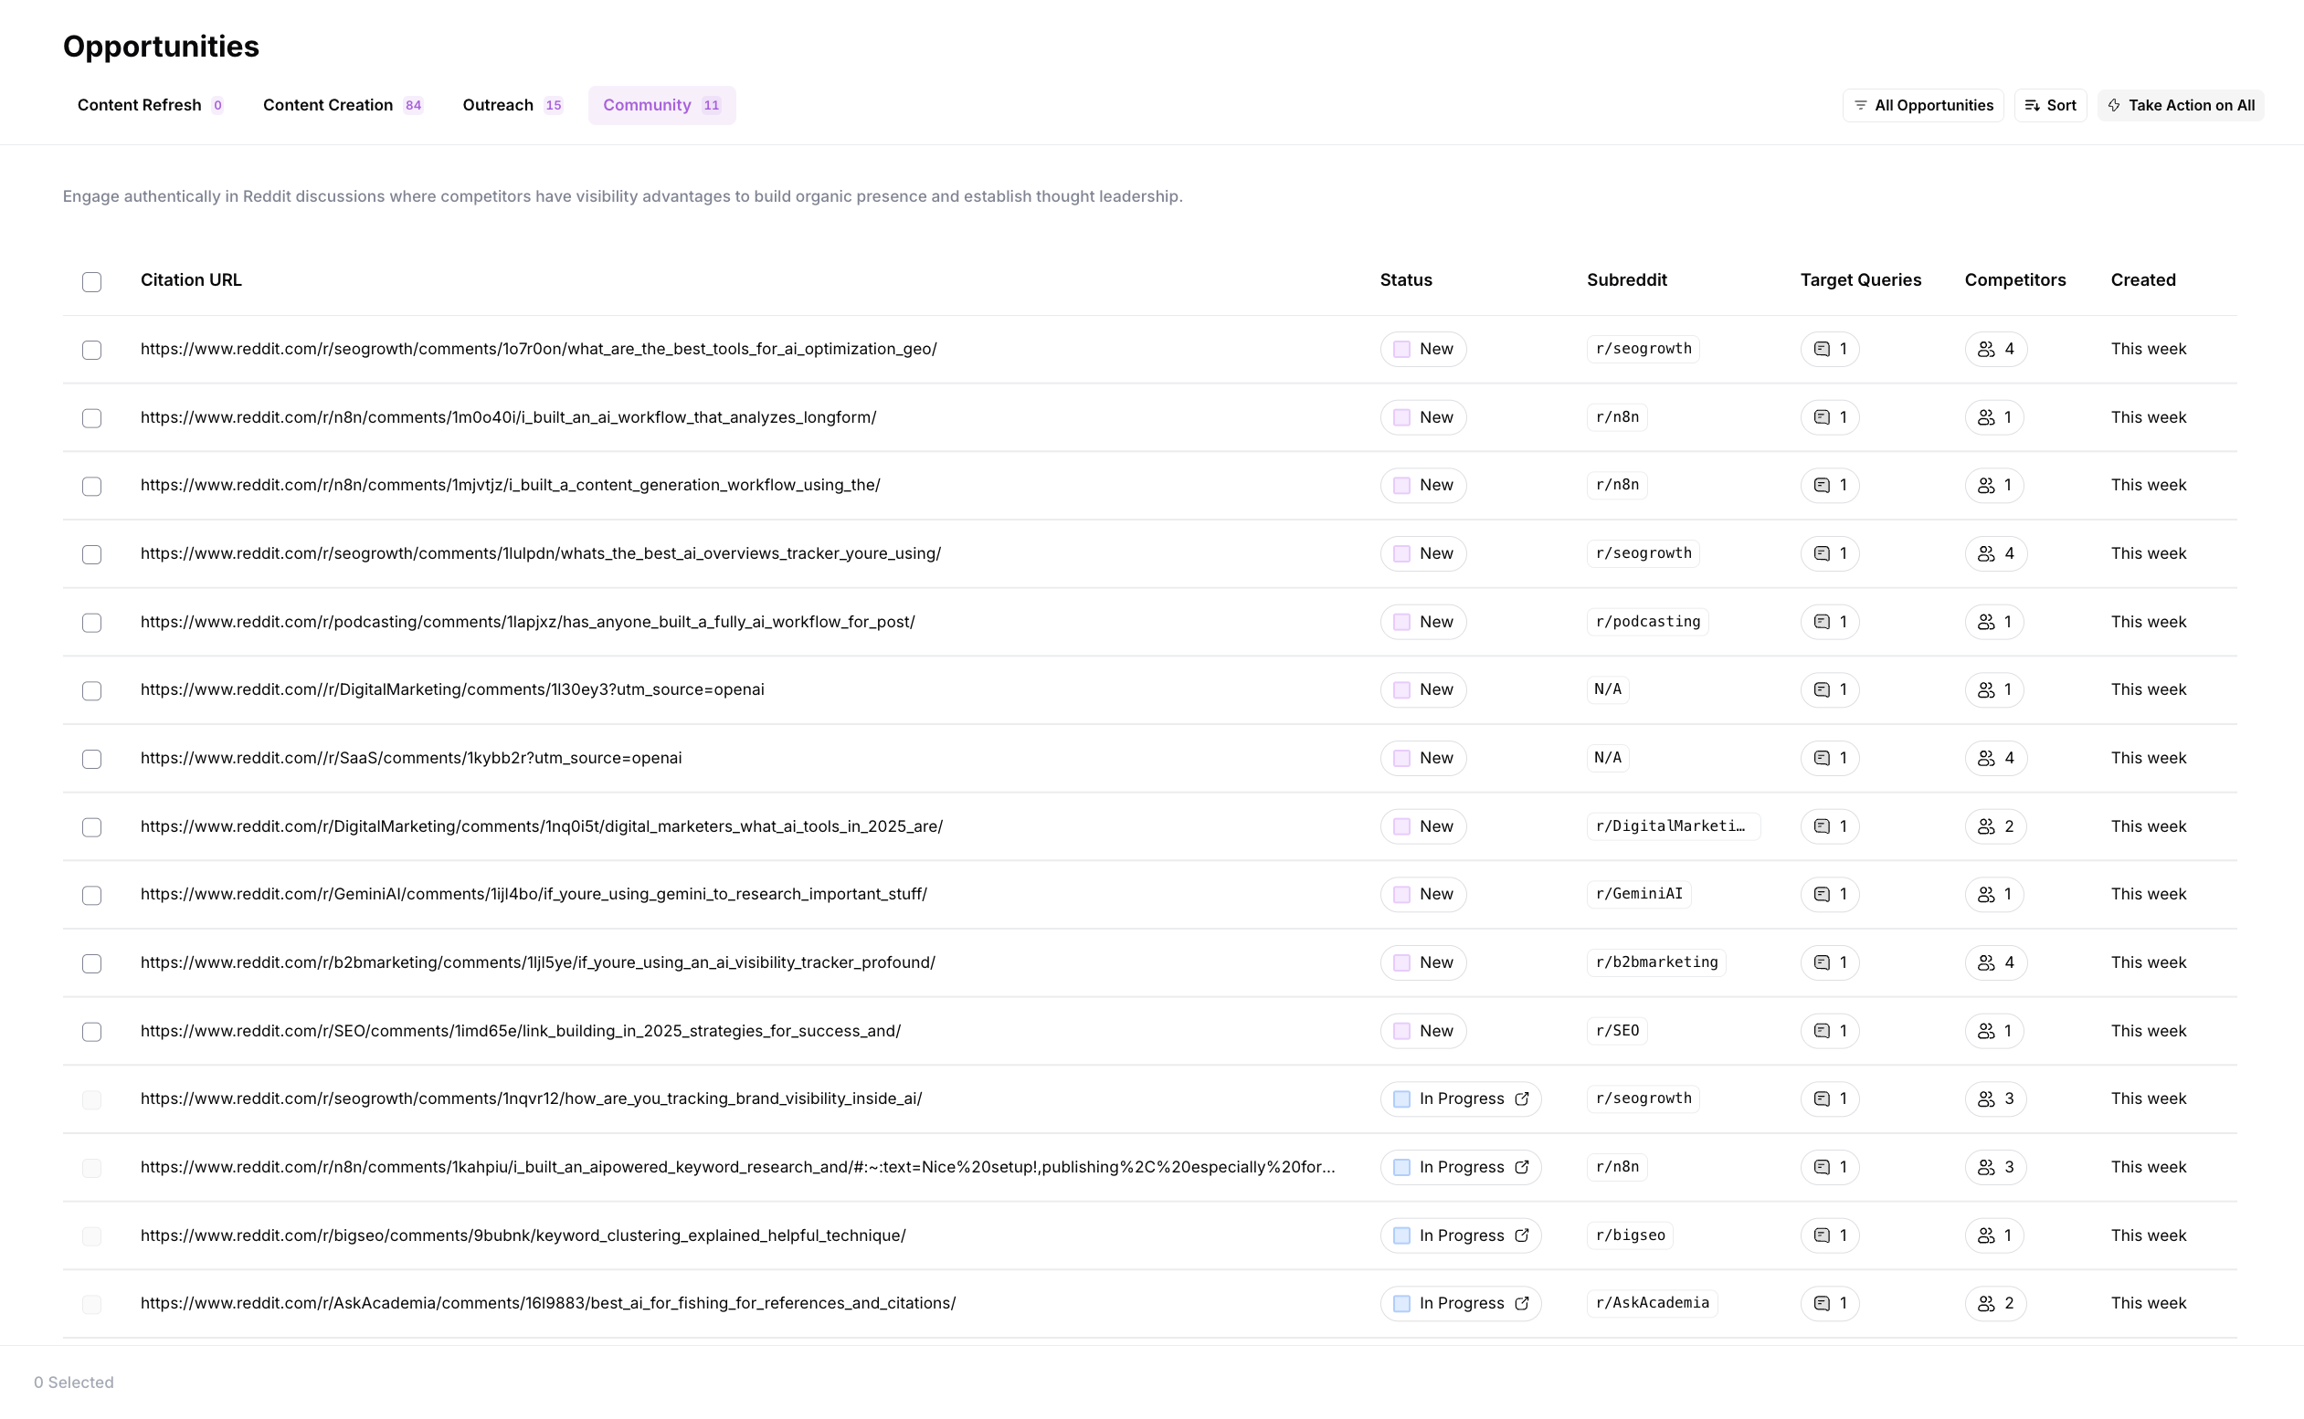Select checkbox for r/SEO link building row
This screenshot has height=1419, width=2304.
pyautogui.click(x=91, y=1032)
